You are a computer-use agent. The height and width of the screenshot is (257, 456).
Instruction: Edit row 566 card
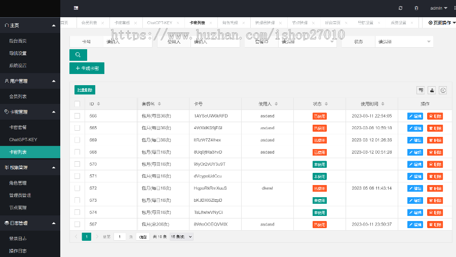[x=415, y=116]
